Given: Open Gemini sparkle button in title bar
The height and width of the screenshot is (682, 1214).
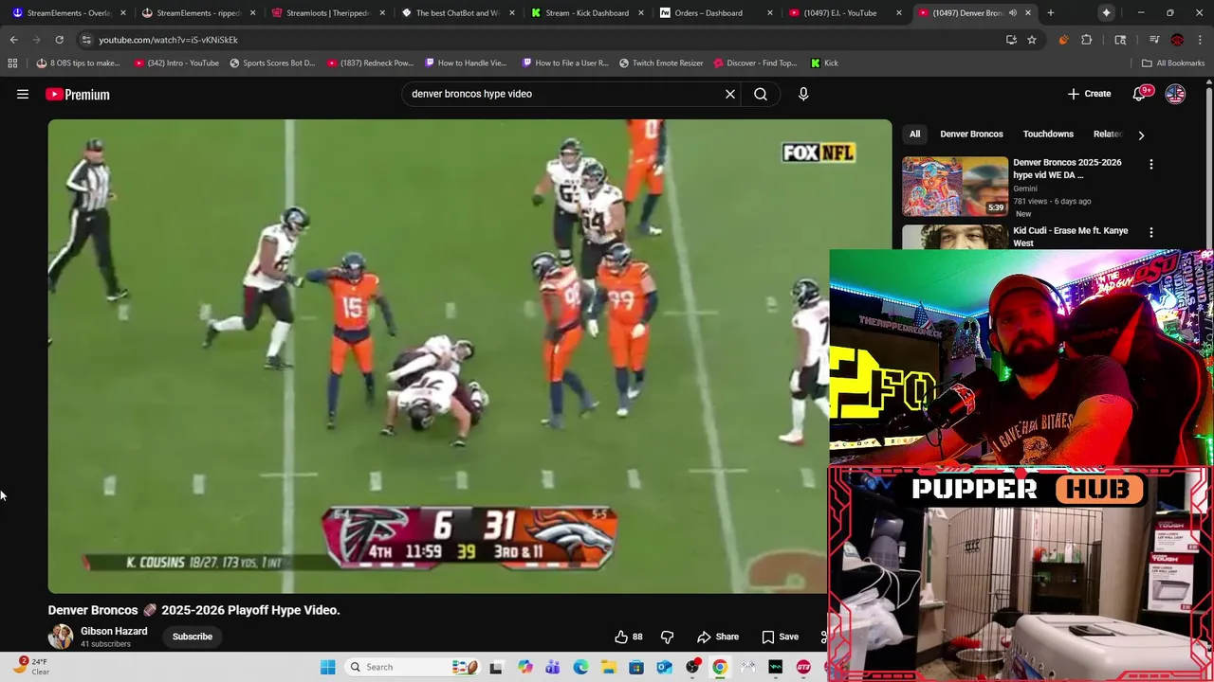Looking at the screenshot, I should (x=1106, y=13).
